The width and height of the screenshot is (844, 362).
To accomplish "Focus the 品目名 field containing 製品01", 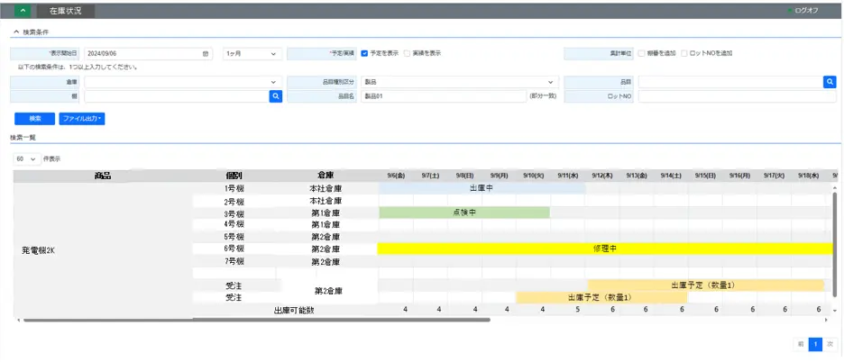I will click(x=444, y=96).
